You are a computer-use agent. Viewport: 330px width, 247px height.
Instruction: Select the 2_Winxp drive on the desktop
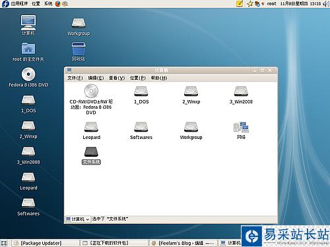pos(28,130)
